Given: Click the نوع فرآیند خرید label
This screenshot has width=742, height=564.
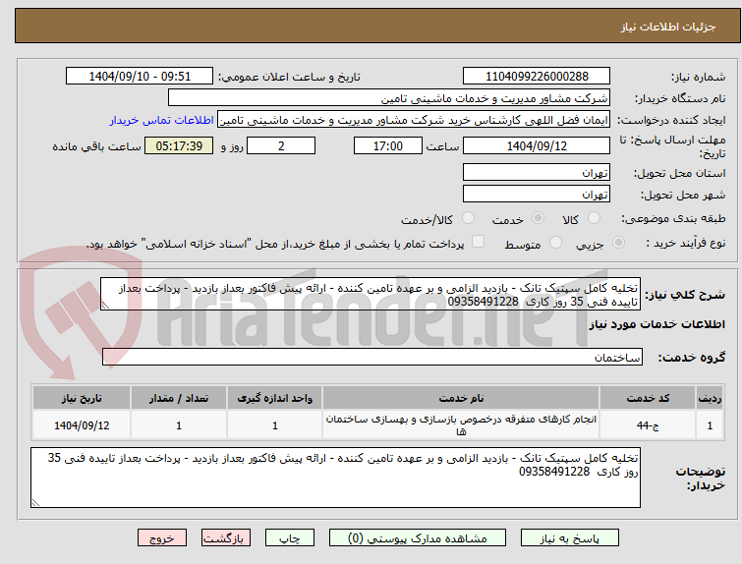Looking at the screenshot, I should coord(686,244).
